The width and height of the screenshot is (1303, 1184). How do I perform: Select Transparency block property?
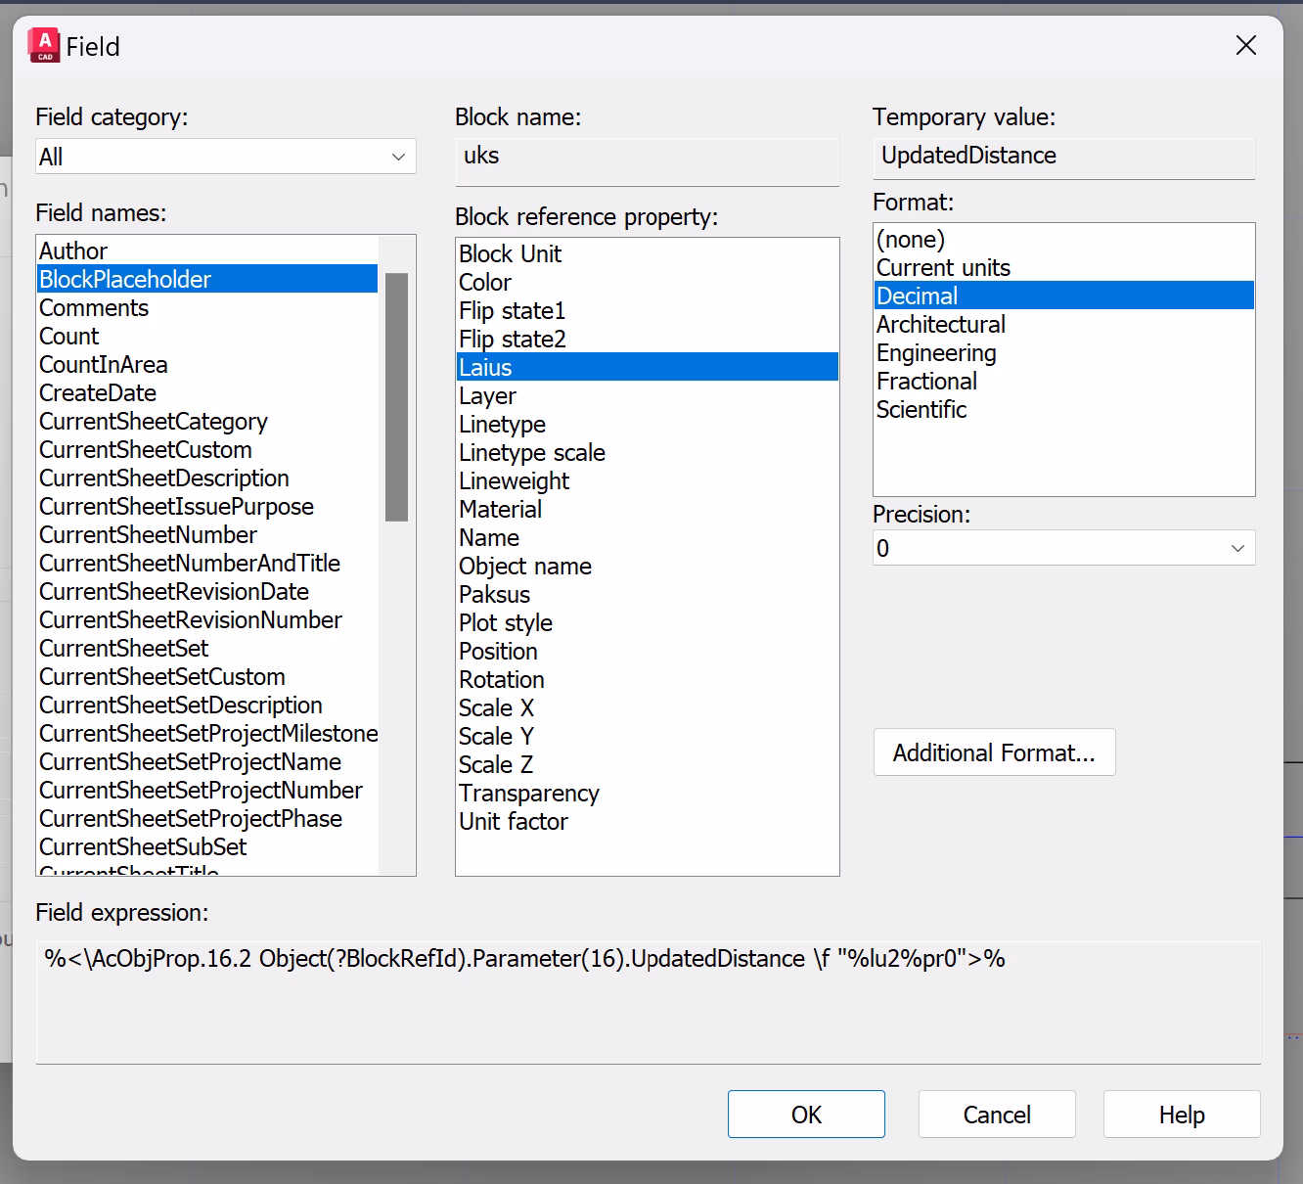click(x=528, y=794)
